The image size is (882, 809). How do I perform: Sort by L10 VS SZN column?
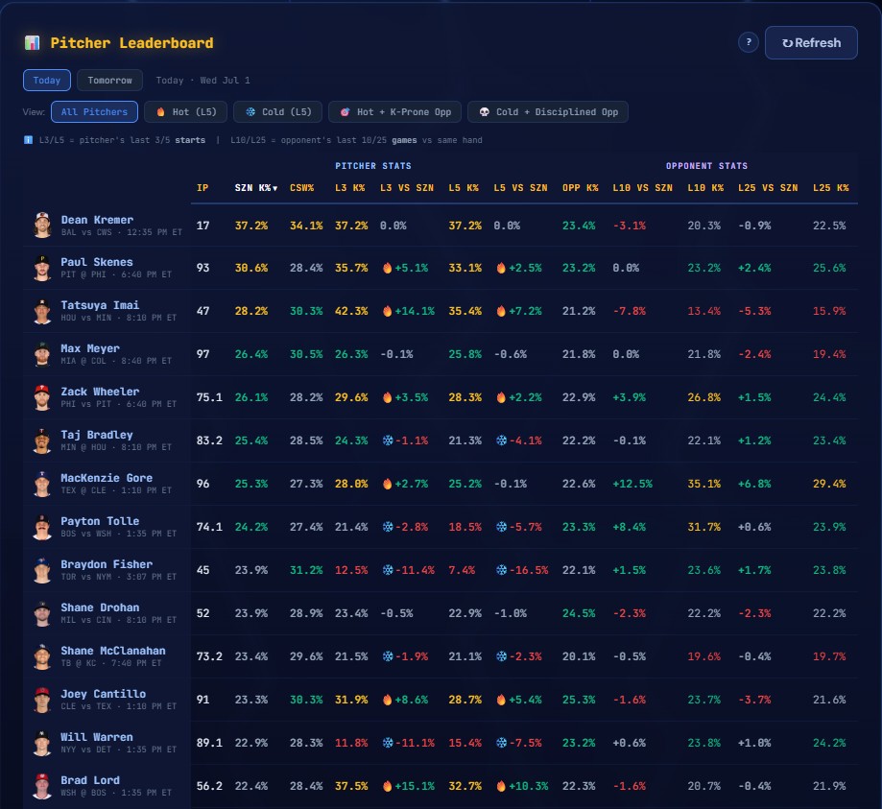point(642,188)
